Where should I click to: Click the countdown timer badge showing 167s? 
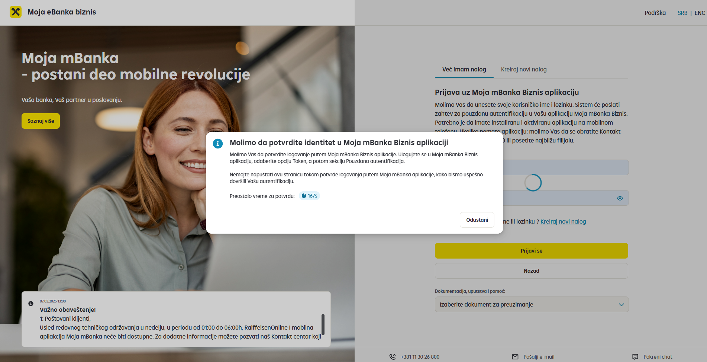[x=309, y=196]
